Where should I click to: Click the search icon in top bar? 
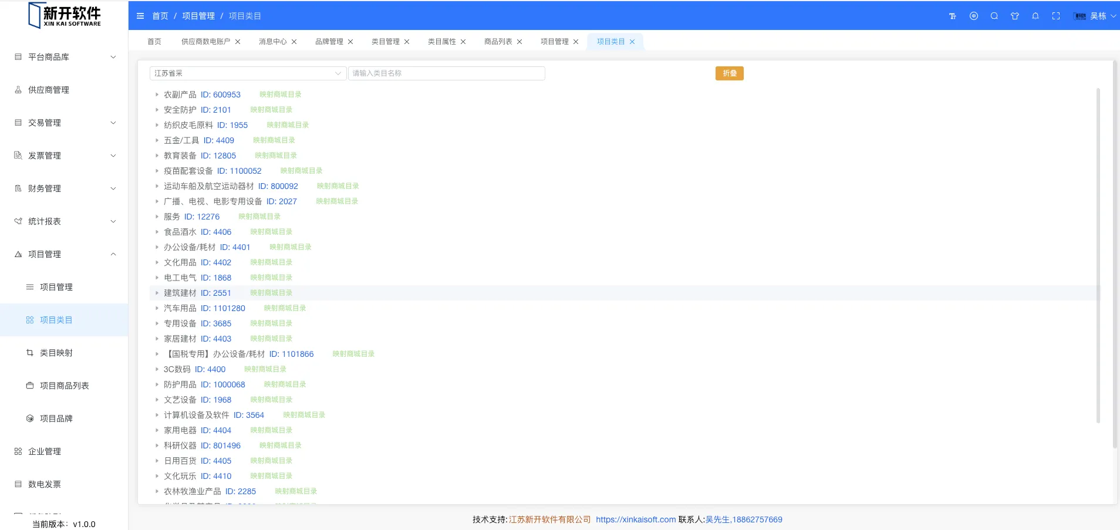coord(994,16)
